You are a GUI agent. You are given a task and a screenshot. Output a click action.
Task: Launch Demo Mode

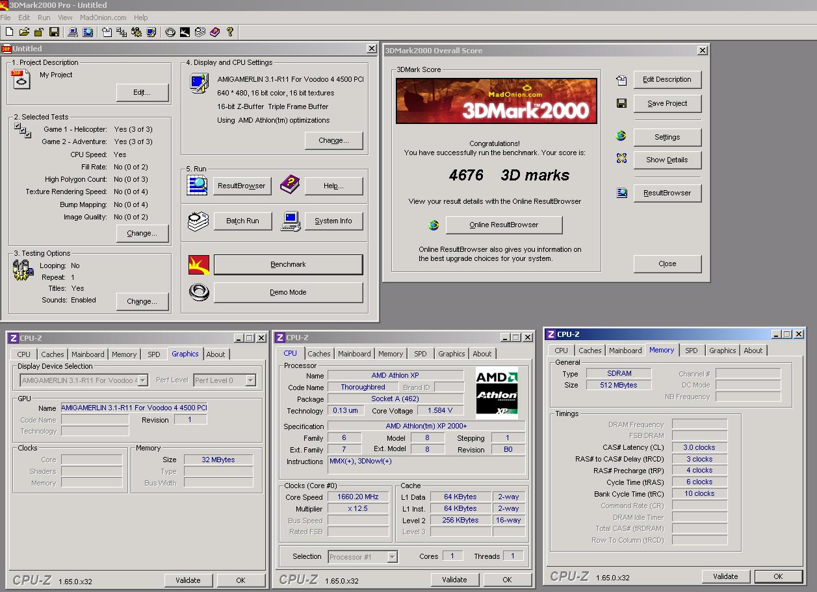[x=288, y=292]
